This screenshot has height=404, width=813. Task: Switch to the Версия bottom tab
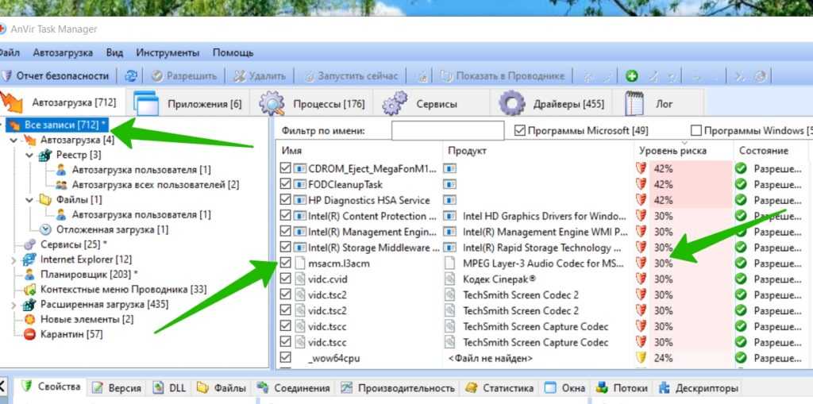[118, 388]
